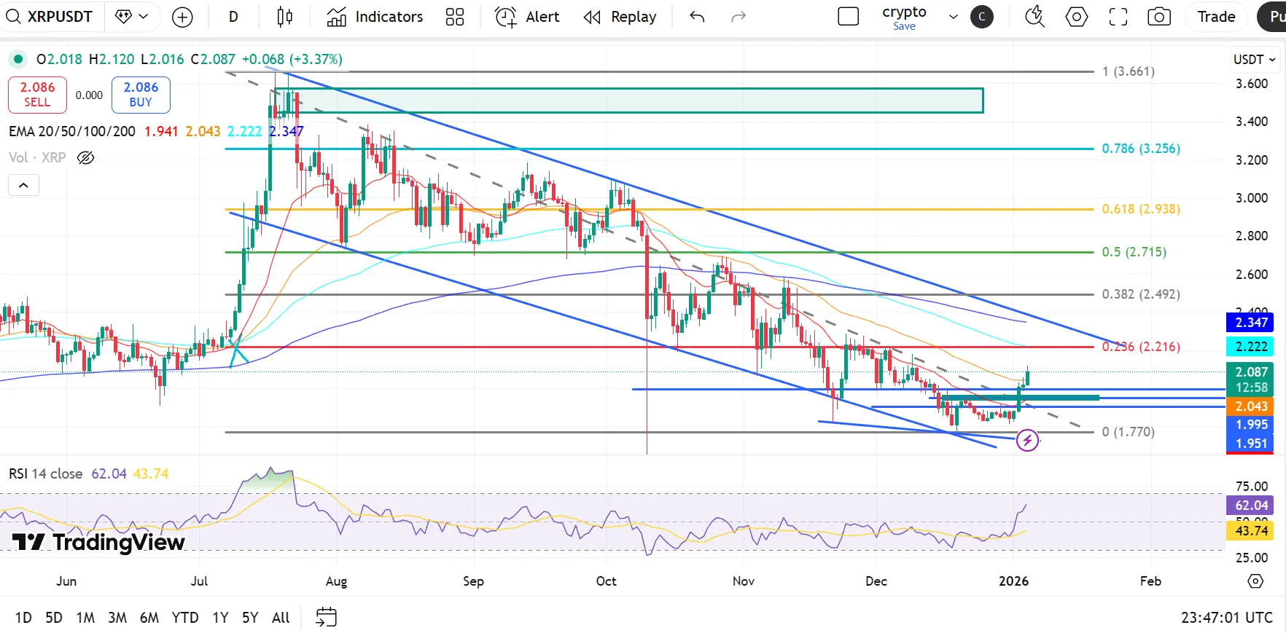1286x633 pixels.
Task: Select the 1Y time range
Action: pyautogui.click(x=220, y=618)
